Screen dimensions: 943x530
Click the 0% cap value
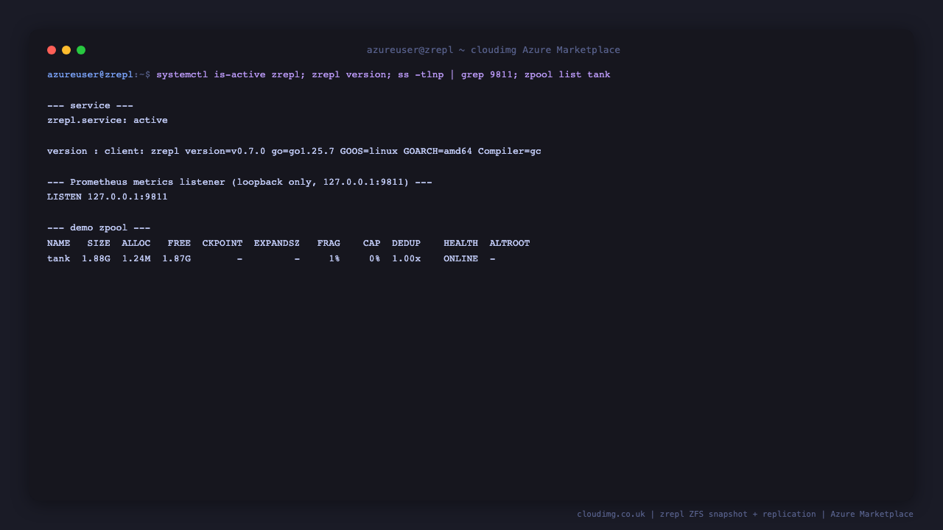click(x=375, y=258)
